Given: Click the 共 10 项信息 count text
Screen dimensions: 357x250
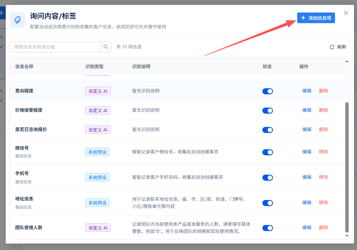Looking at the screenshot, I should (x=129, y=47).
